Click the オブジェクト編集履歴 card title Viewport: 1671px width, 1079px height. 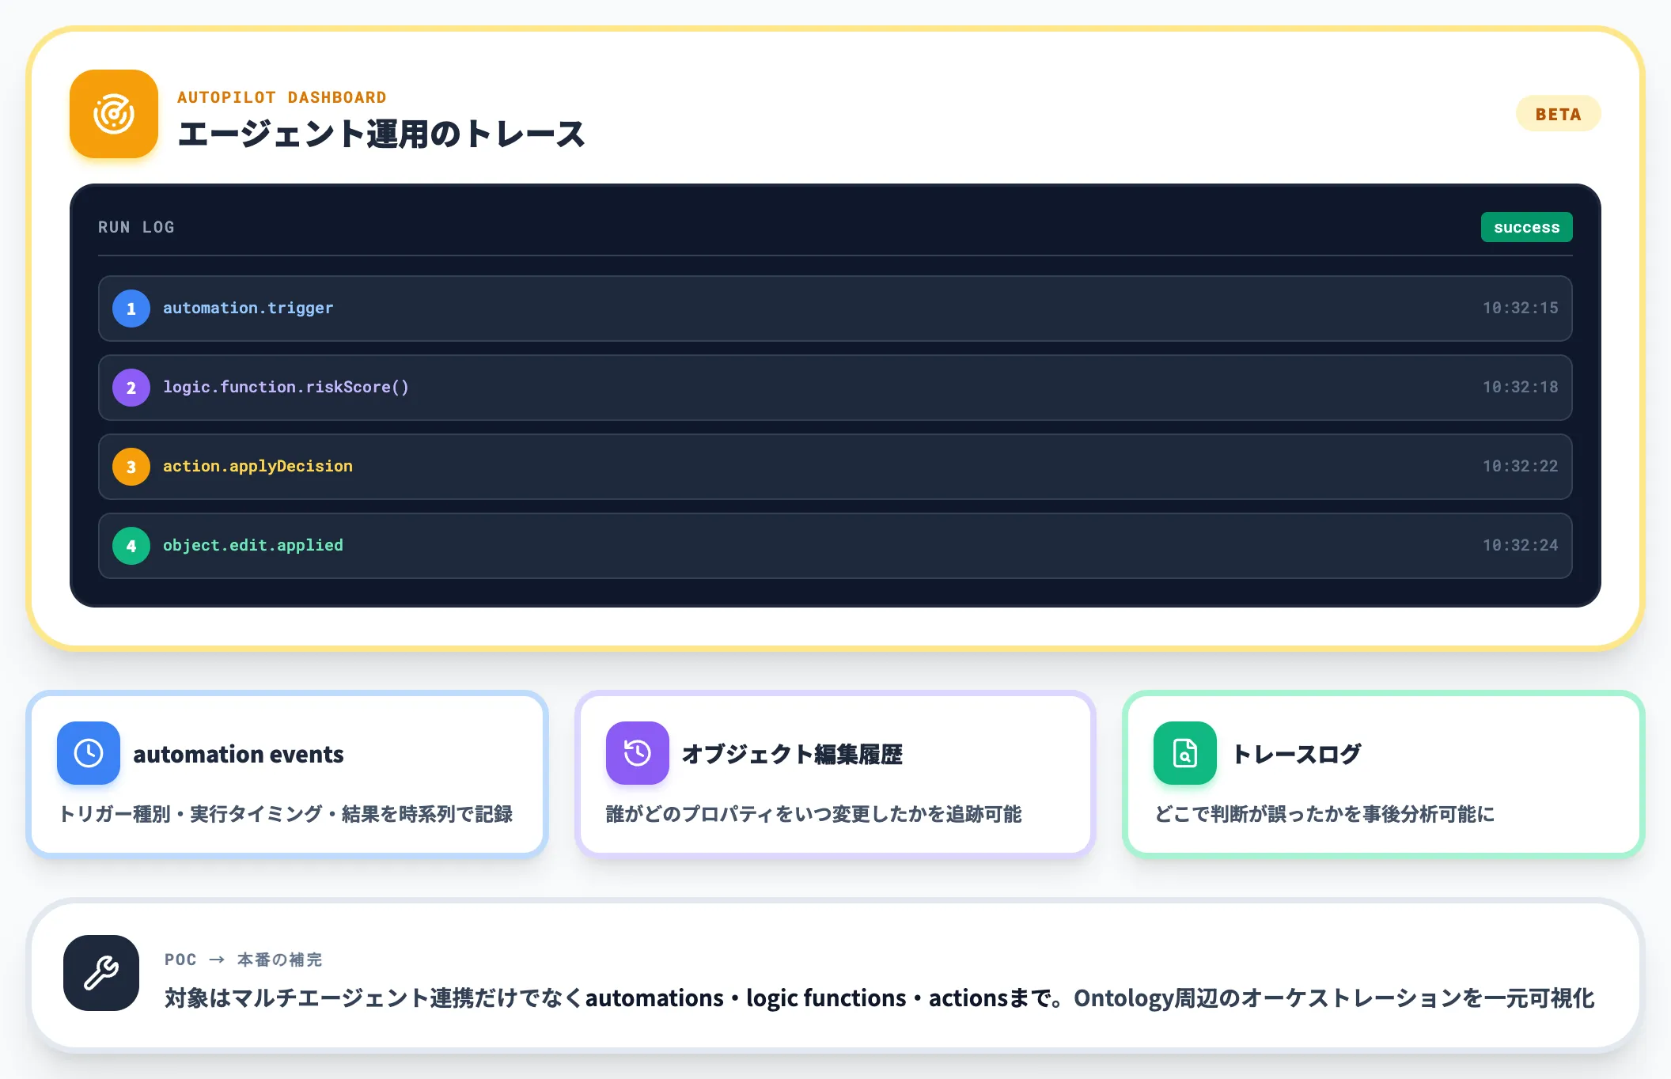792,754
